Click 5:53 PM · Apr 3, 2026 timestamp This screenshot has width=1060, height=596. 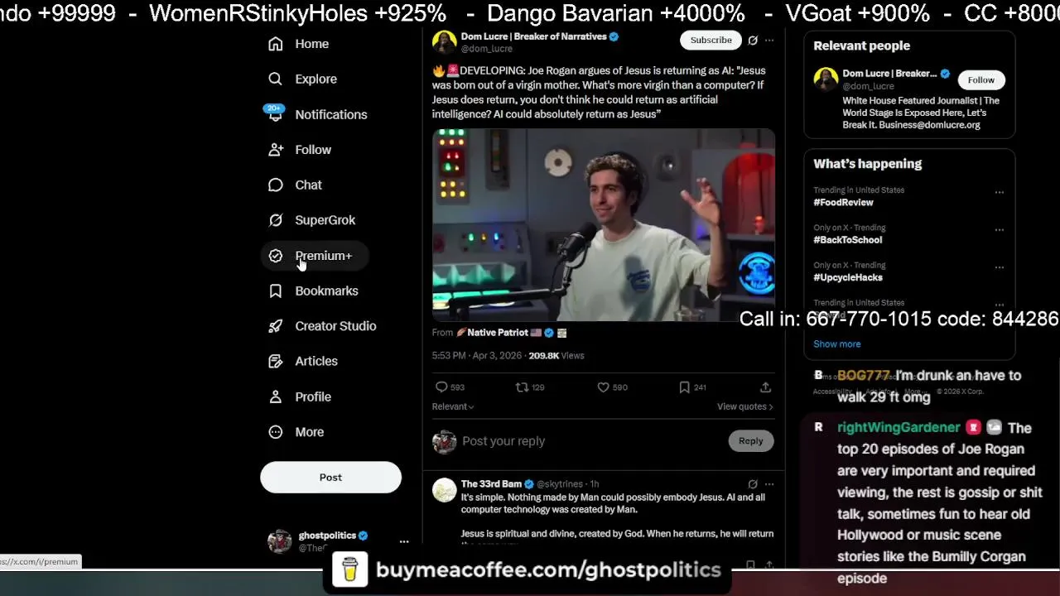477,355
